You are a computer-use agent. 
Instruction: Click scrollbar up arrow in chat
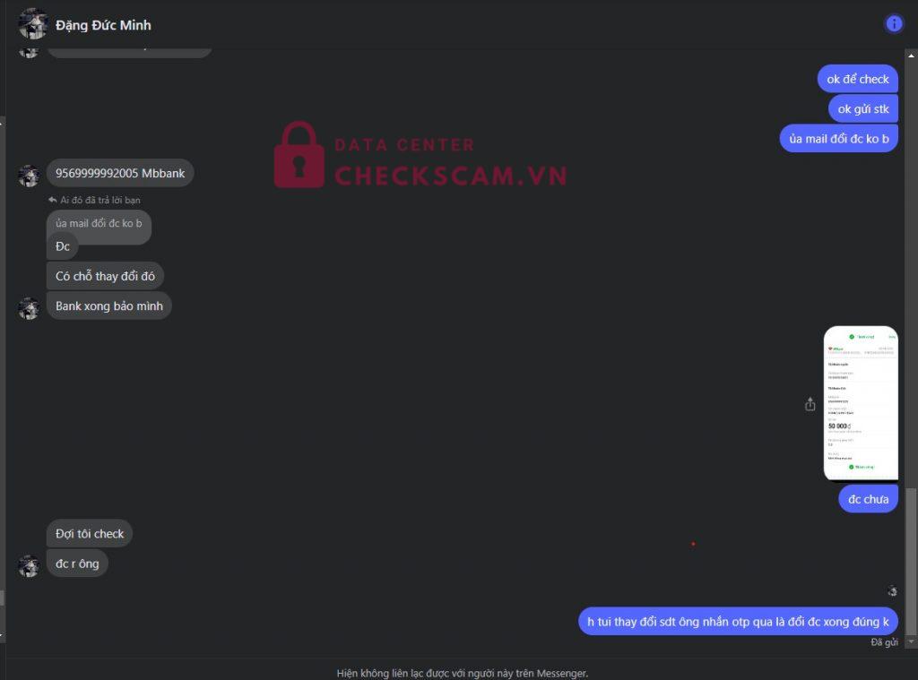911,55
